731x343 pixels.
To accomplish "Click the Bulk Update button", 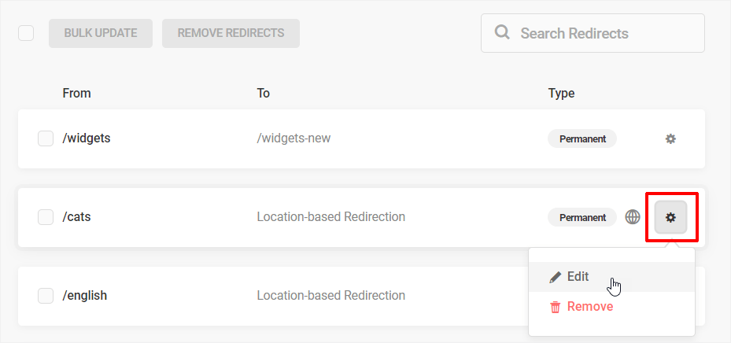I will coord(101,33).
